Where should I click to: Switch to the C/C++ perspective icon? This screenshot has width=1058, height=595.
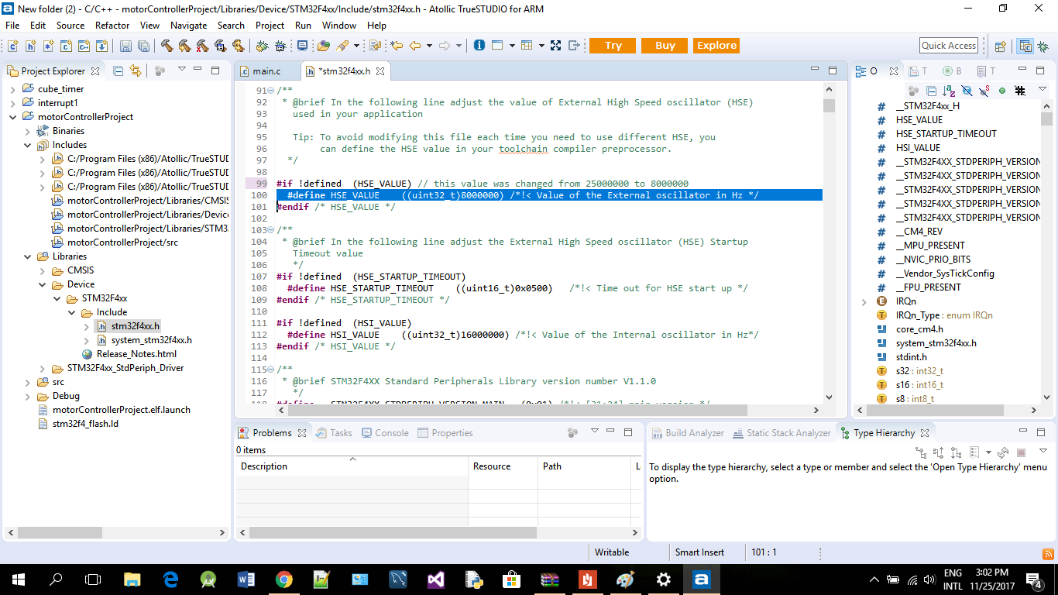[1025, 46]
